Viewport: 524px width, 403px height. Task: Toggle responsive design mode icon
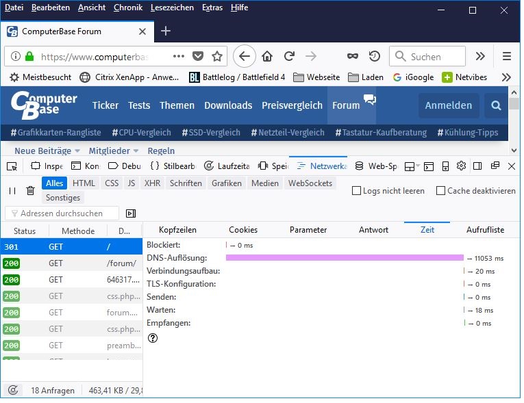coord(445,166)
